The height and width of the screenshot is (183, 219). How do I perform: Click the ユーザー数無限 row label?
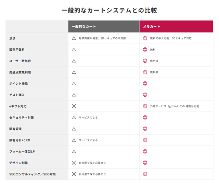(x=22, y=61)
